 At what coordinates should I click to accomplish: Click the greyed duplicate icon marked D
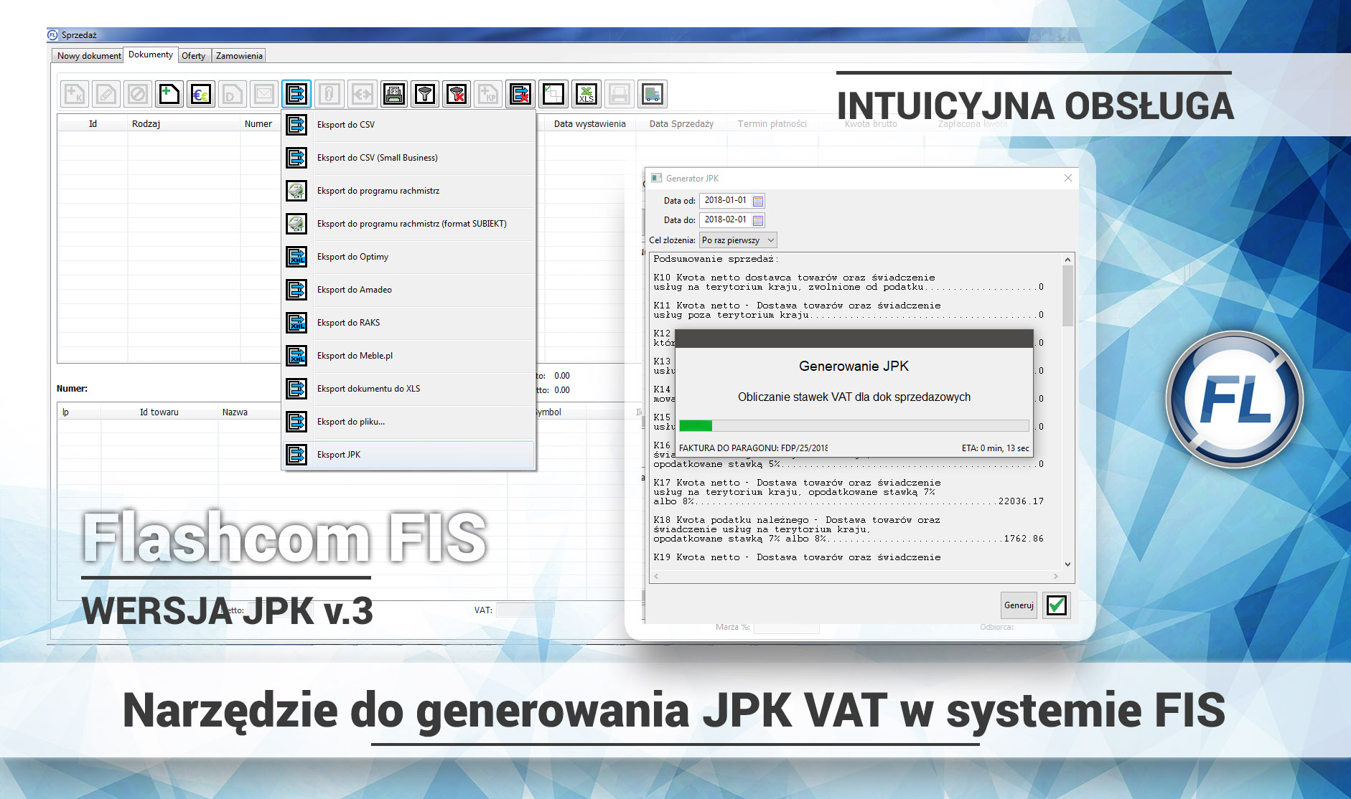click(x=233, y=94)
